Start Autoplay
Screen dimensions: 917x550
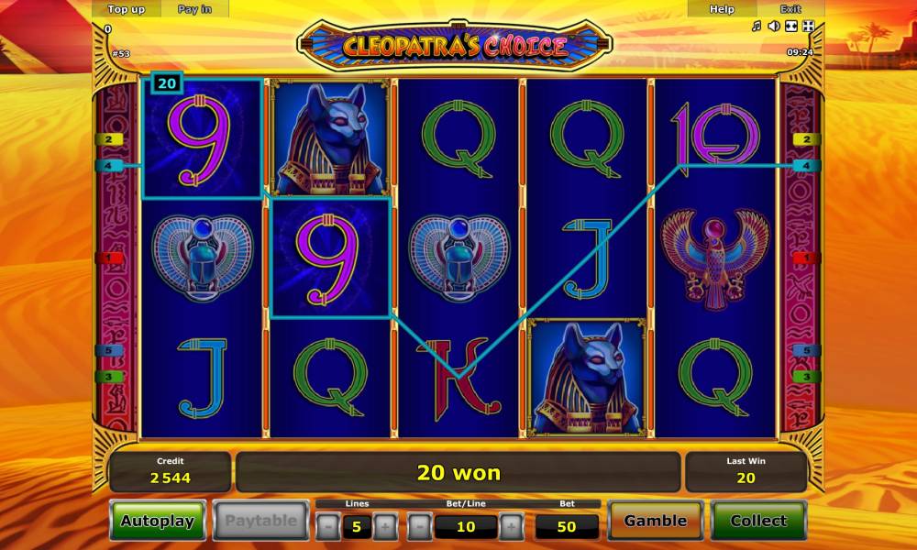(x=158, y=520)
